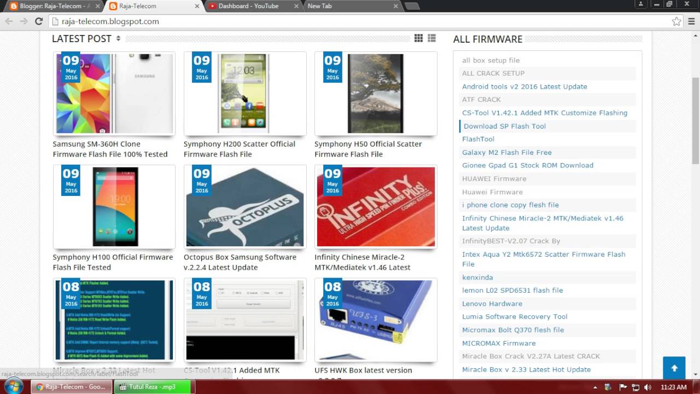
Task: Click the volume icon in system tray
Action: pyautogui.click(x=648, y=387)
